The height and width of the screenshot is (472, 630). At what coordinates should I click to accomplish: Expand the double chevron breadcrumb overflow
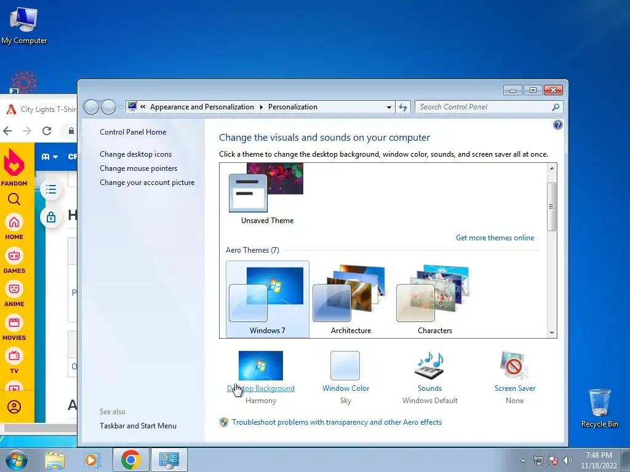point(143,107)
